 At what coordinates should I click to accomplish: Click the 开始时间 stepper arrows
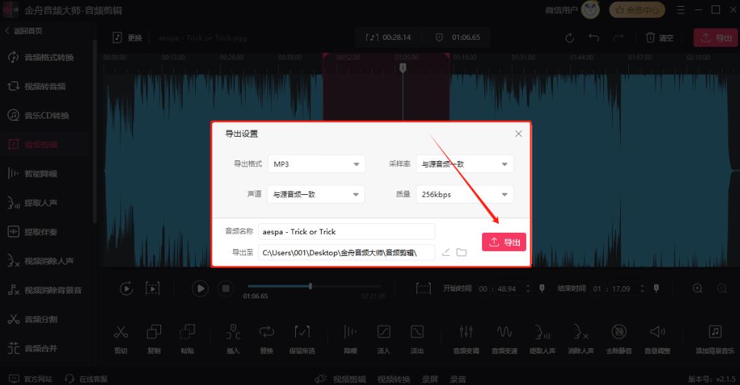point(527,288)
